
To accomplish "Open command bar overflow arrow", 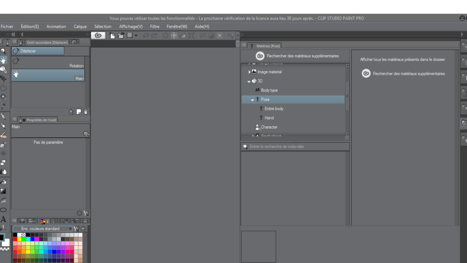I will 238,35.
